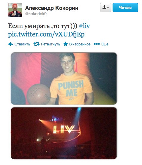Viewport: 142px width, 165px height.
Task: Click the retweet arrows icon
Action: coord(37,44)
